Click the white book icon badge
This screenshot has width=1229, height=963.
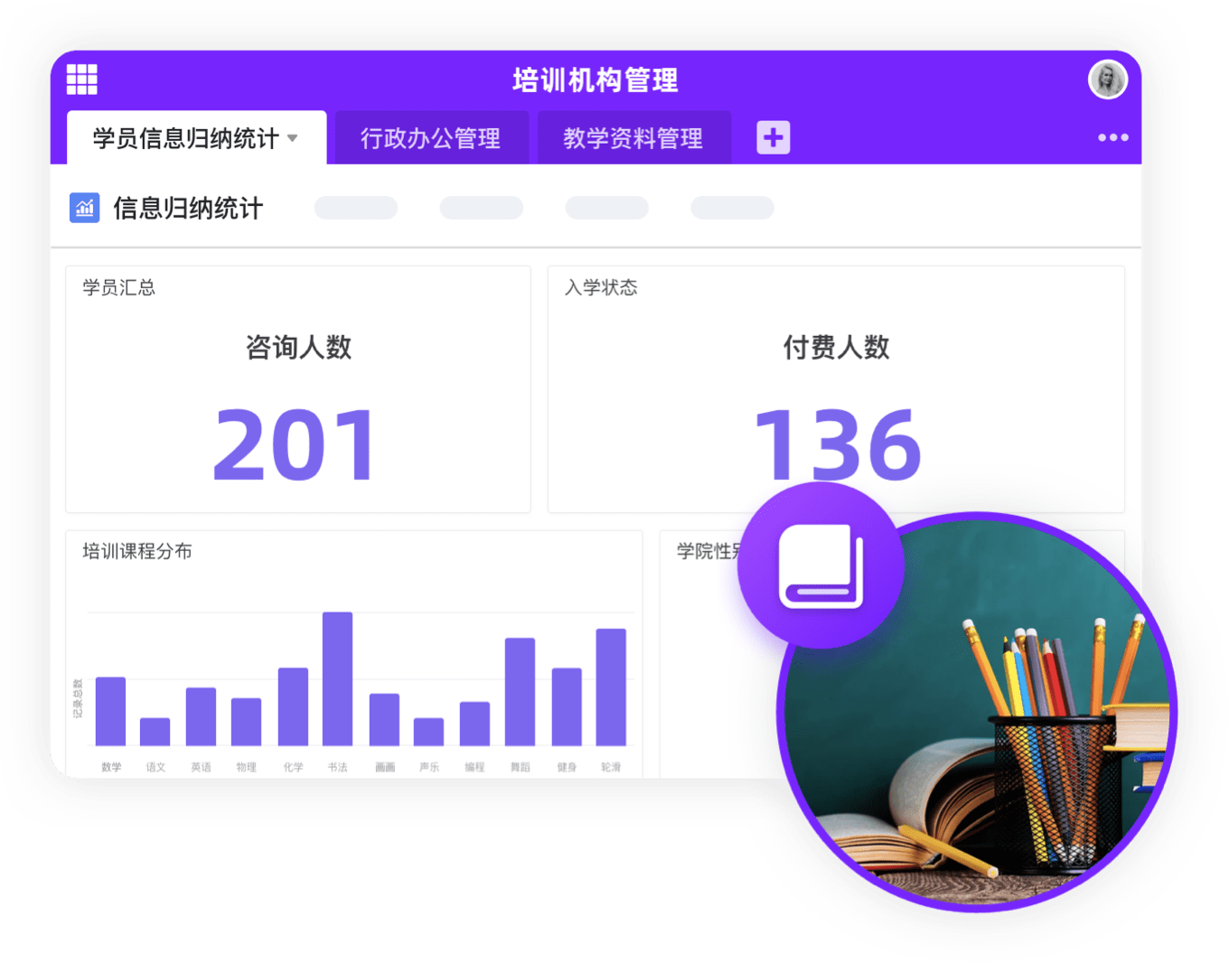pos(821,566)
